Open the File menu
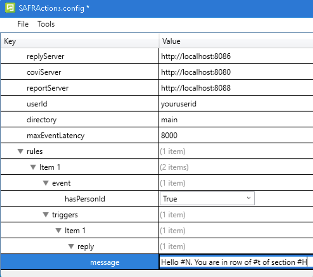Viewport: 313px width, 277px height. [23, 24]
